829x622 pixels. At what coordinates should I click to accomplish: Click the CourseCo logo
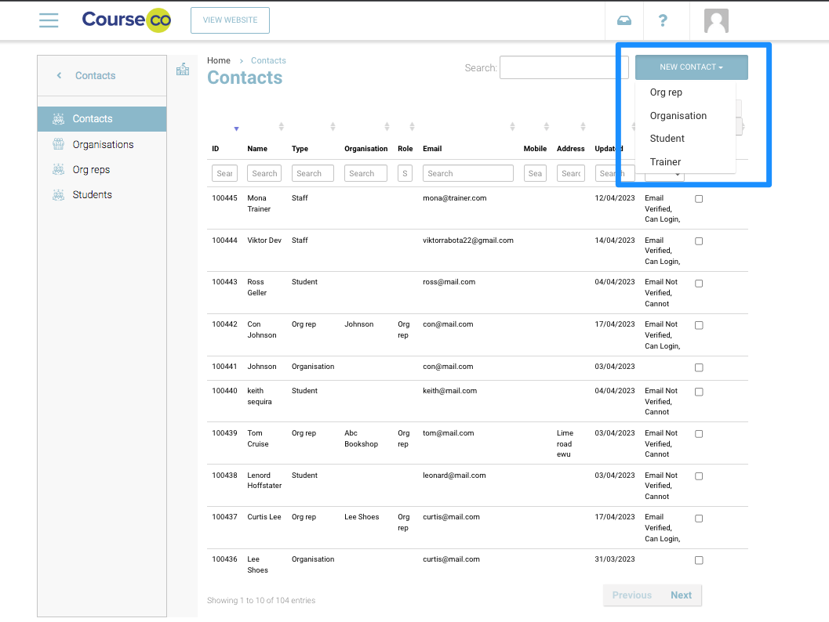click(x=126, y=20)
